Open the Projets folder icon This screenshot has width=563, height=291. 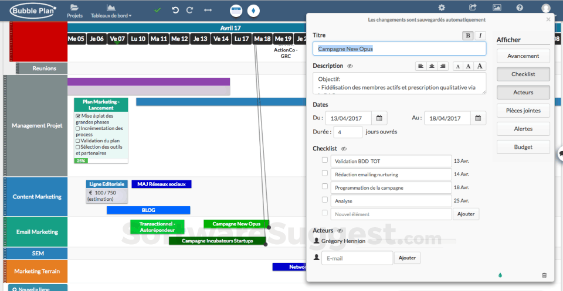[73, 8]
